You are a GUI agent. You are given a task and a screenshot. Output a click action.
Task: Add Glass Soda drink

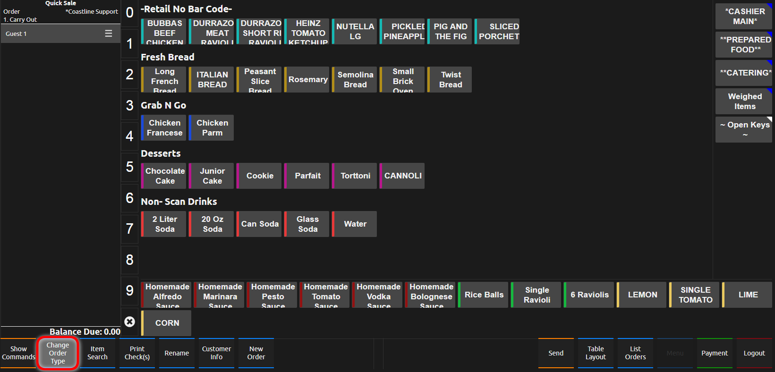(307, 224)
